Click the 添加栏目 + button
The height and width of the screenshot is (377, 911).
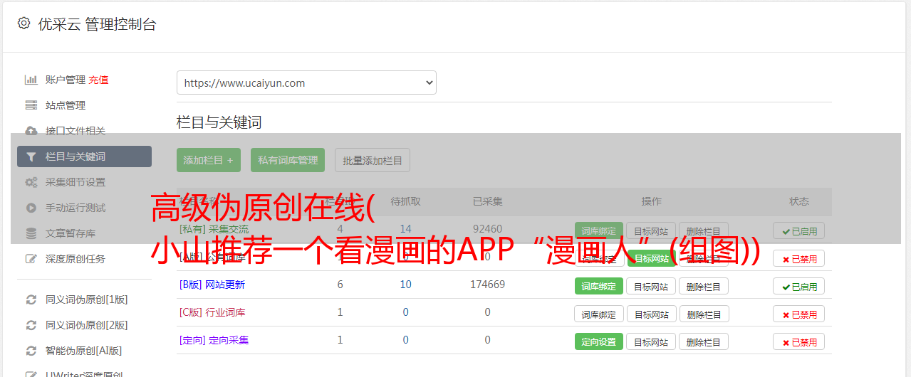click(x=209, y=160)
